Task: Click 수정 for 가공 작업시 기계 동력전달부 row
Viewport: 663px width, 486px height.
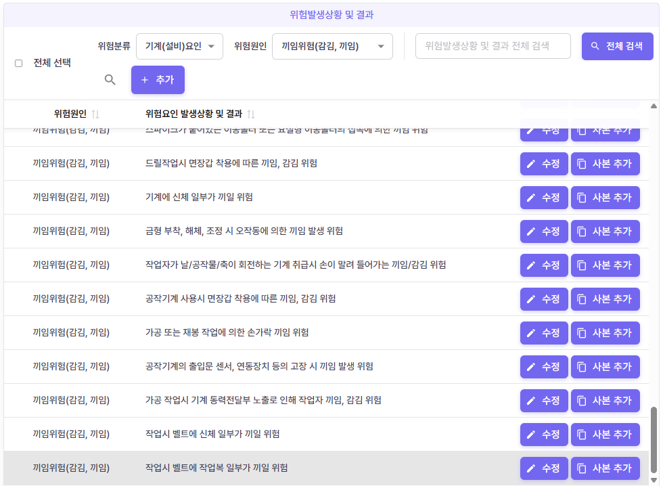Action: tap(544, 401)
